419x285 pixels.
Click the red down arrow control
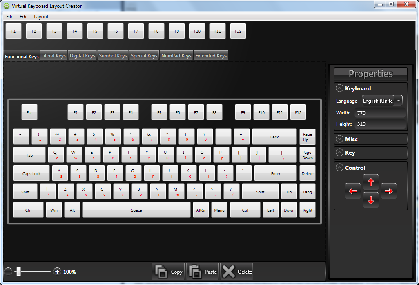371,200
